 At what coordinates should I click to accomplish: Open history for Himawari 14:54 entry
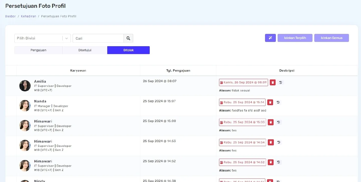(x=279, y=142)
